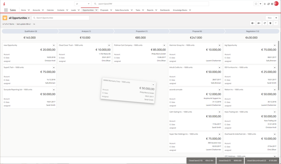
Task: Open dropdown arrow next to New button
Action: (276, 18)
